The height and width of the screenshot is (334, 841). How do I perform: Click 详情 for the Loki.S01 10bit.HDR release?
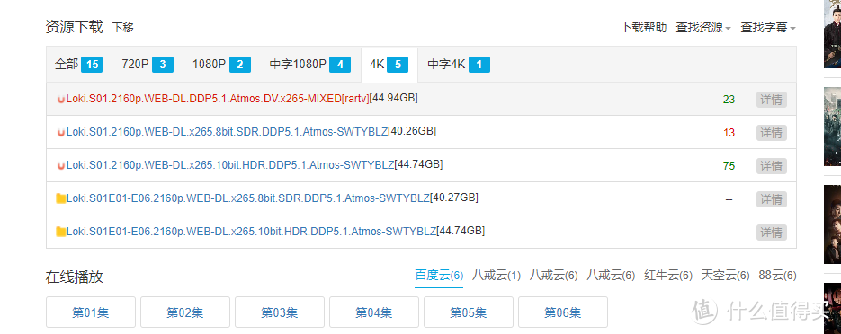(772, 166)
